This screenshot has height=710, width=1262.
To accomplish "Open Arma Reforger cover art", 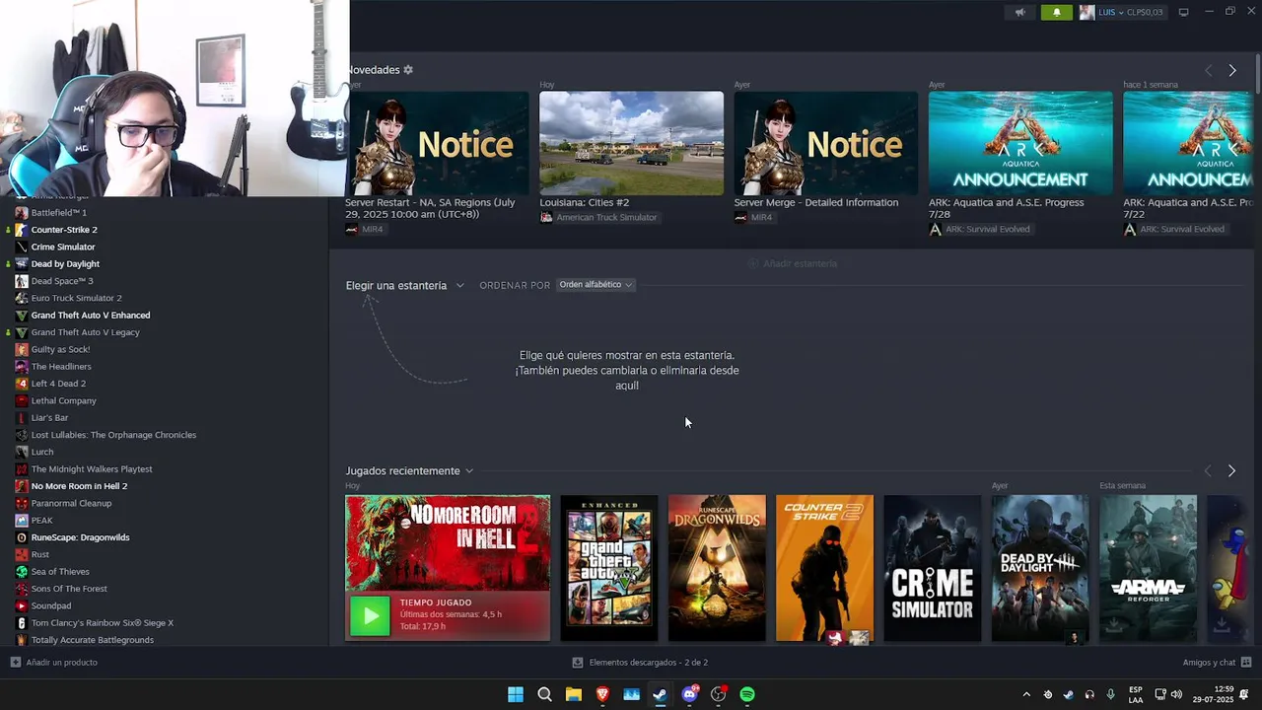I will coord(1149,568).
